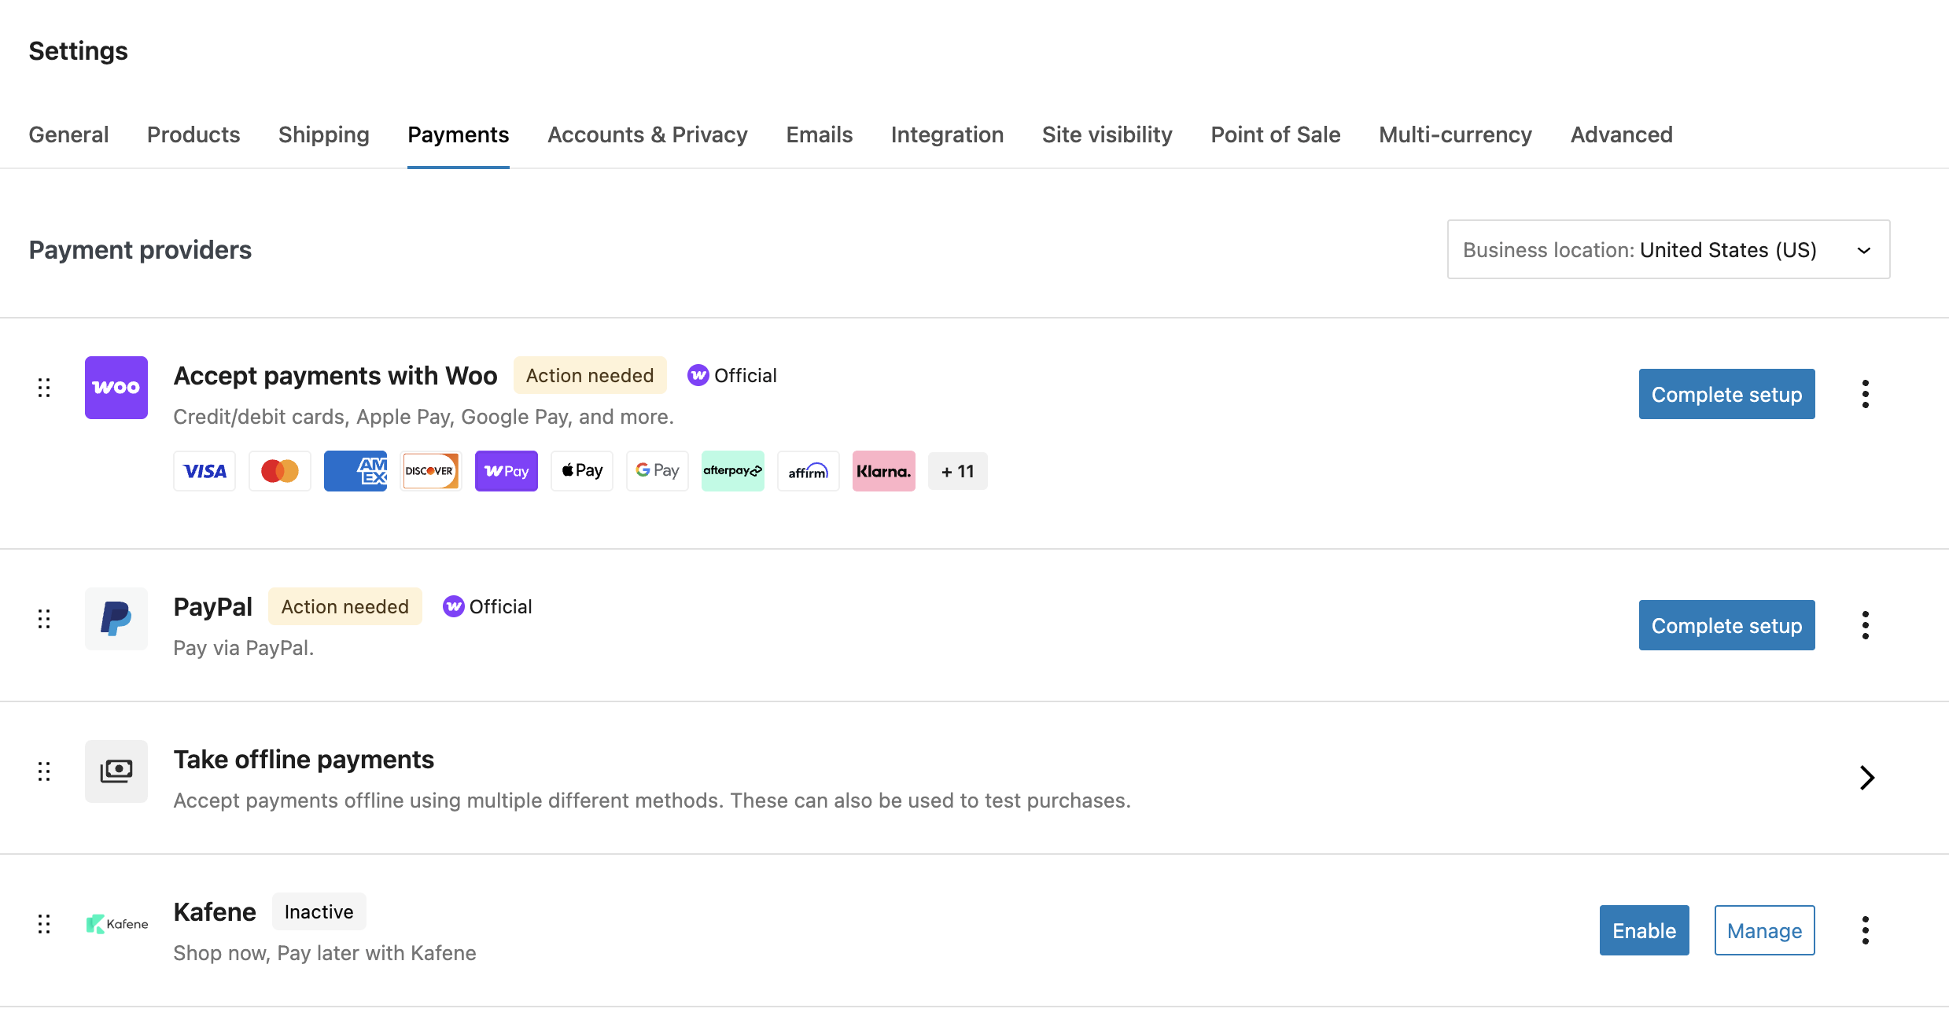Click the Settings page heading
Image resolution: width=1949 pixels, height=1027 pixels.
click(78, 50)
